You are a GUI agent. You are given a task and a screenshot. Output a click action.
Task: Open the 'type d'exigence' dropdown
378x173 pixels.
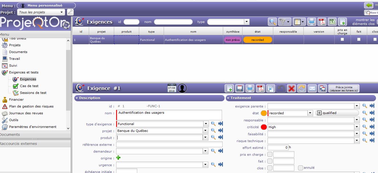[x=206, y=124]
